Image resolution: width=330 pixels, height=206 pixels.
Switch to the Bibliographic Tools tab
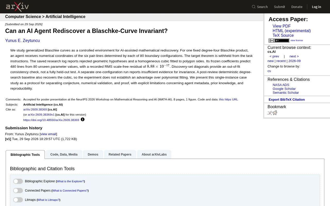pyautogui.click(x=25, y=154)
